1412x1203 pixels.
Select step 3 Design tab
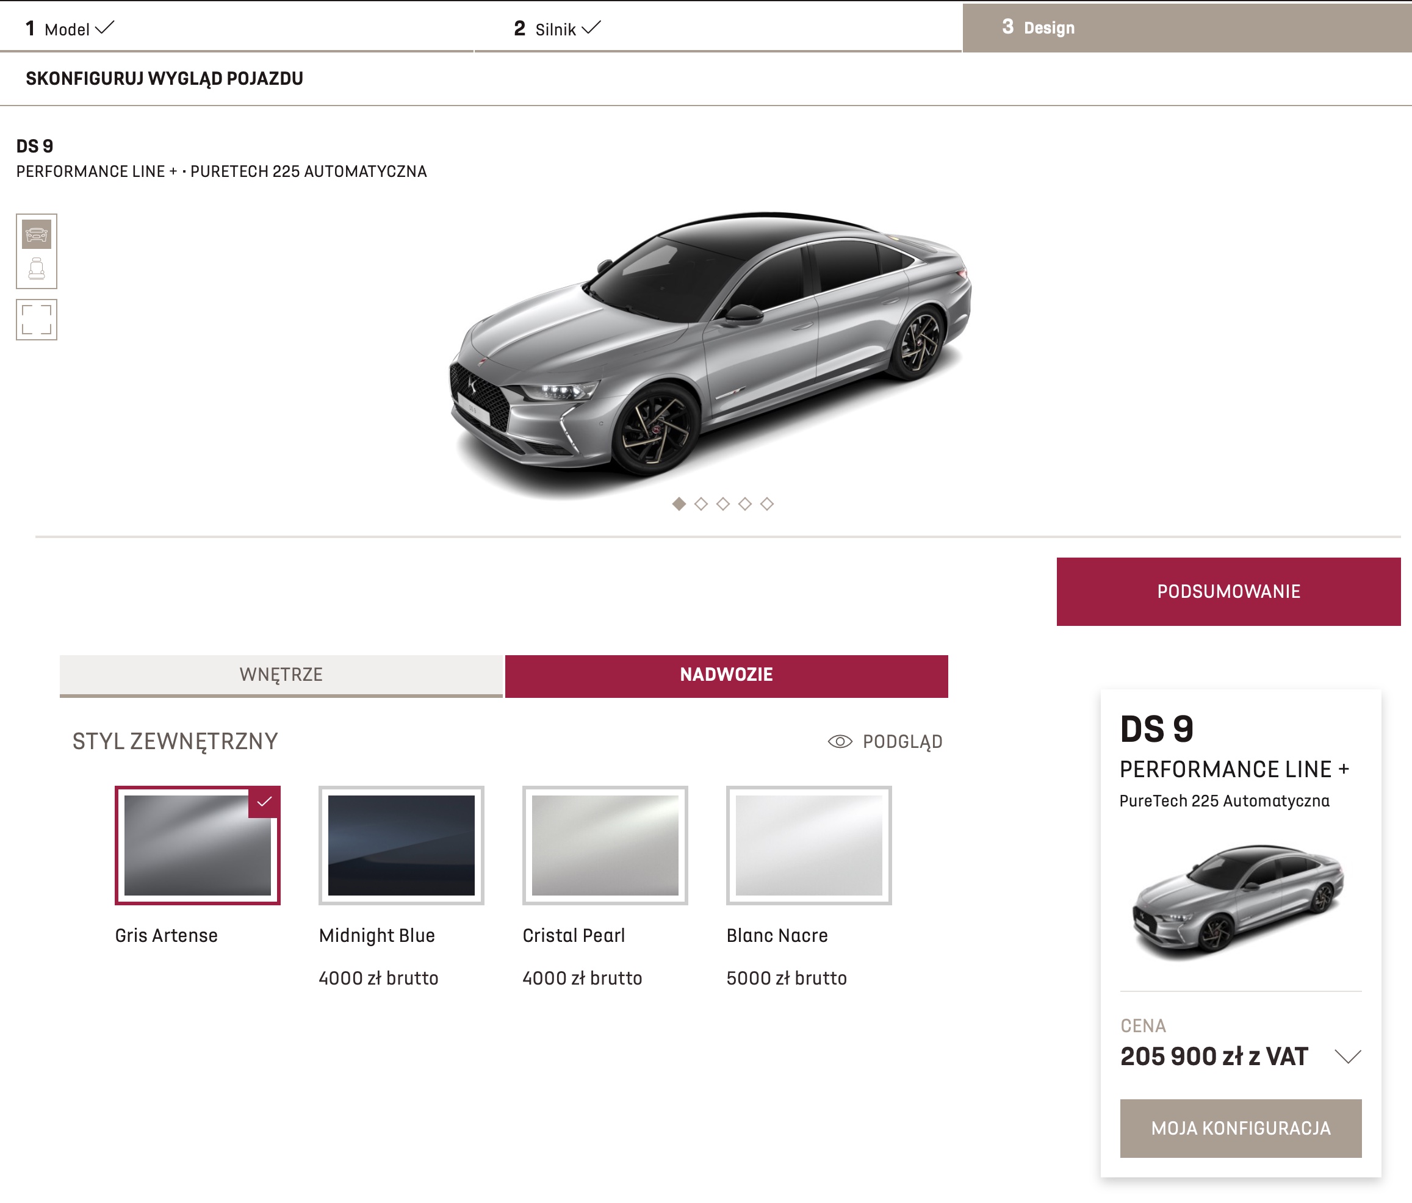click(1187, 28)
